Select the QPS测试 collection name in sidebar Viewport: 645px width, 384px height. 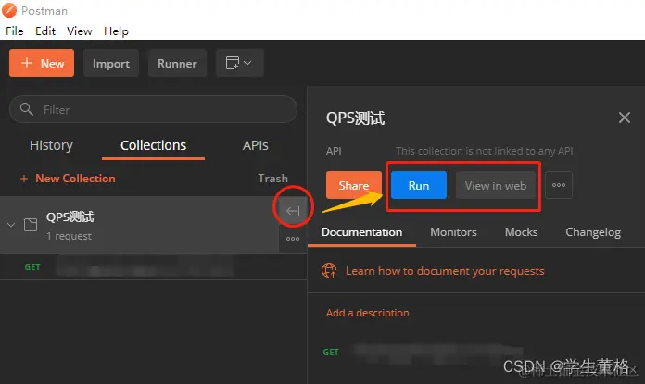point(70,217)
